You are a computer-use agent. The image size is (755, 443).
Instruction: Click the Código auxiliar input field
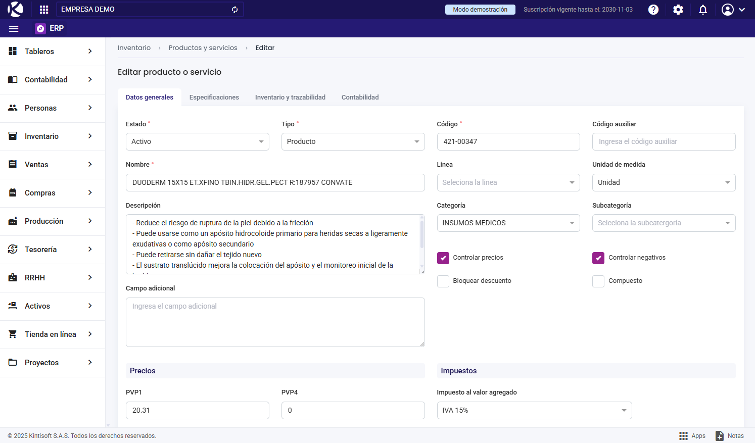[x=663, y=142]
